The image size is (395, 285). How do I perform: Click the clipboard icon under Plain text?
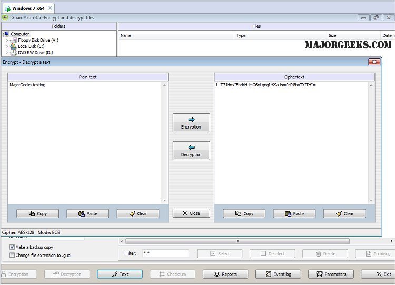click(x=81, y=214)
